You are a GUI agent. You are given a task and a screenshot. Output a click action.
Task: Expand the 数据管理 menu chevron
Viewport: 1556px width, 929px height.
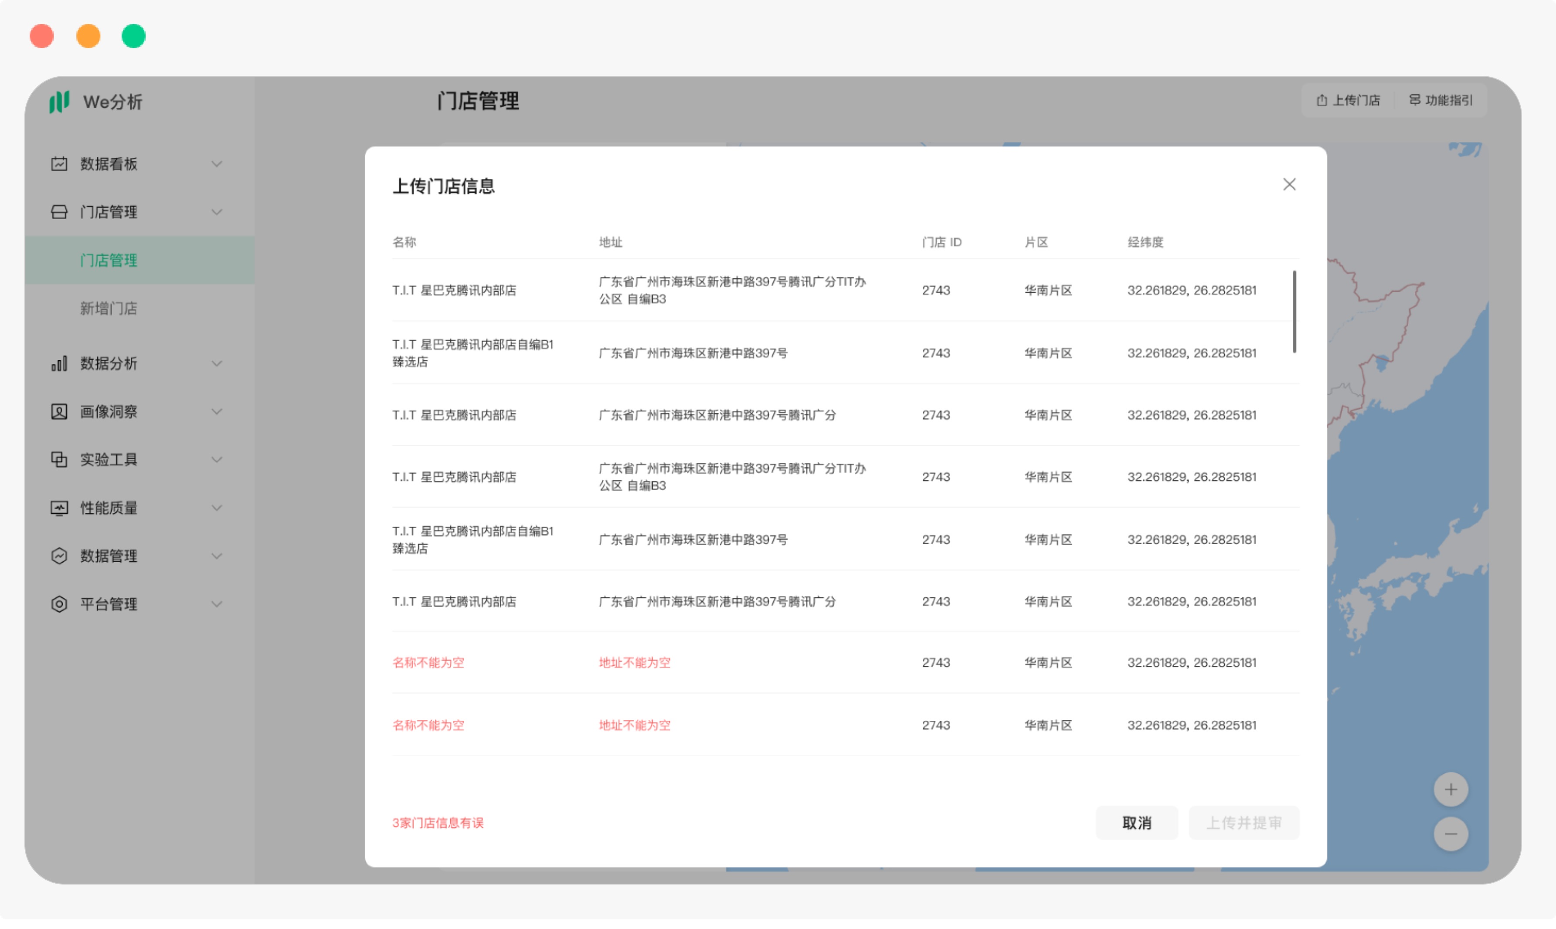pos(217,556)
